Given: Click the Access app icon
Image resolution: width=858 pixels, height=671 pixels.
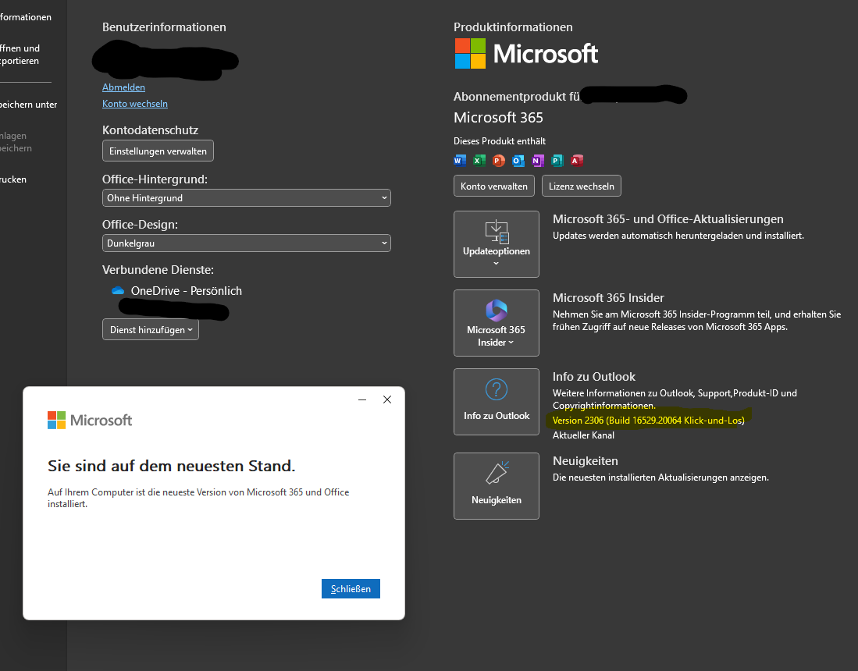Looking at the screenshot, I should click(577, 161).
